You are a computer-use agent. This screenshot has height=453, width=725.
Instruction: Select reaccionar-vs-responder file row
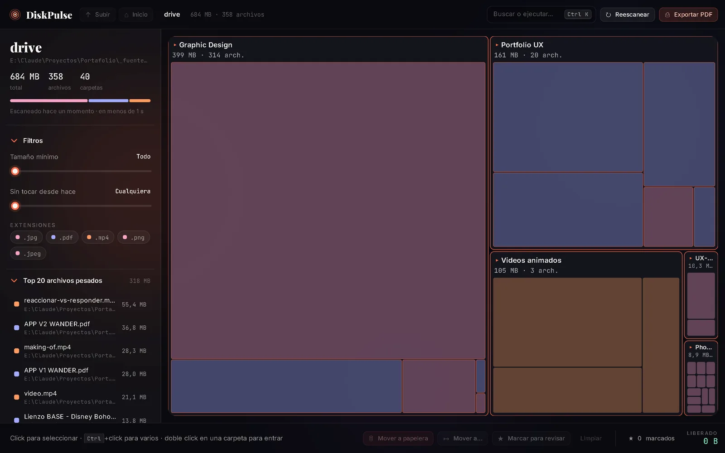pyautogui.click(x=80, y=304)
